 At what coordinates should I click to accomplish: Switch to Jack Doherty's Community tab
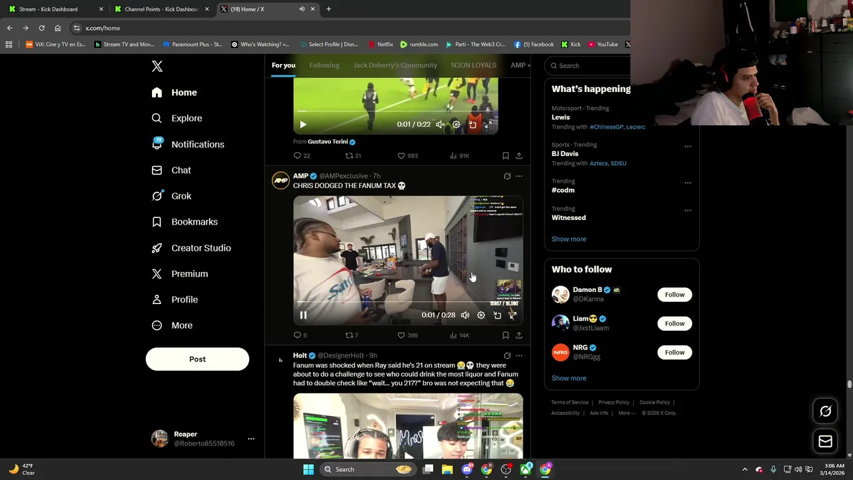pyautogui.click(x=395, y=65)
